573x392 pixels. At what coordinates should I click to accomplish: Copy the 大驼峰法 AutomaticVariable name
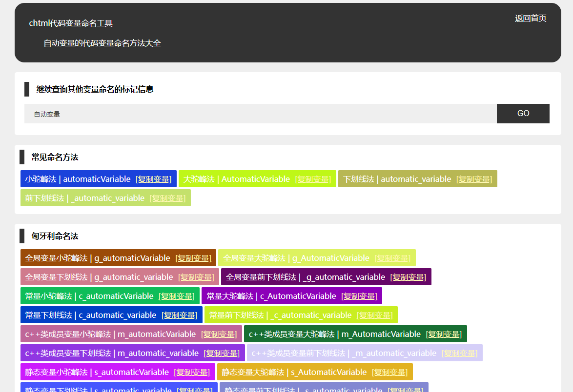click(314, 179)
